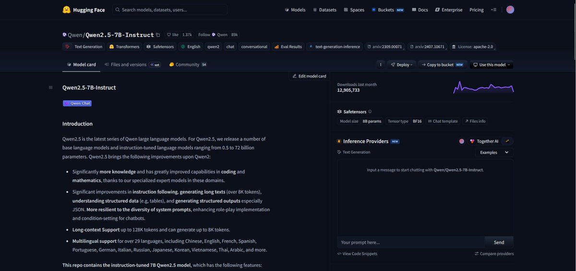Switch to the Community tab
This screenshot has width=576, height=271.
pos(188,64)
